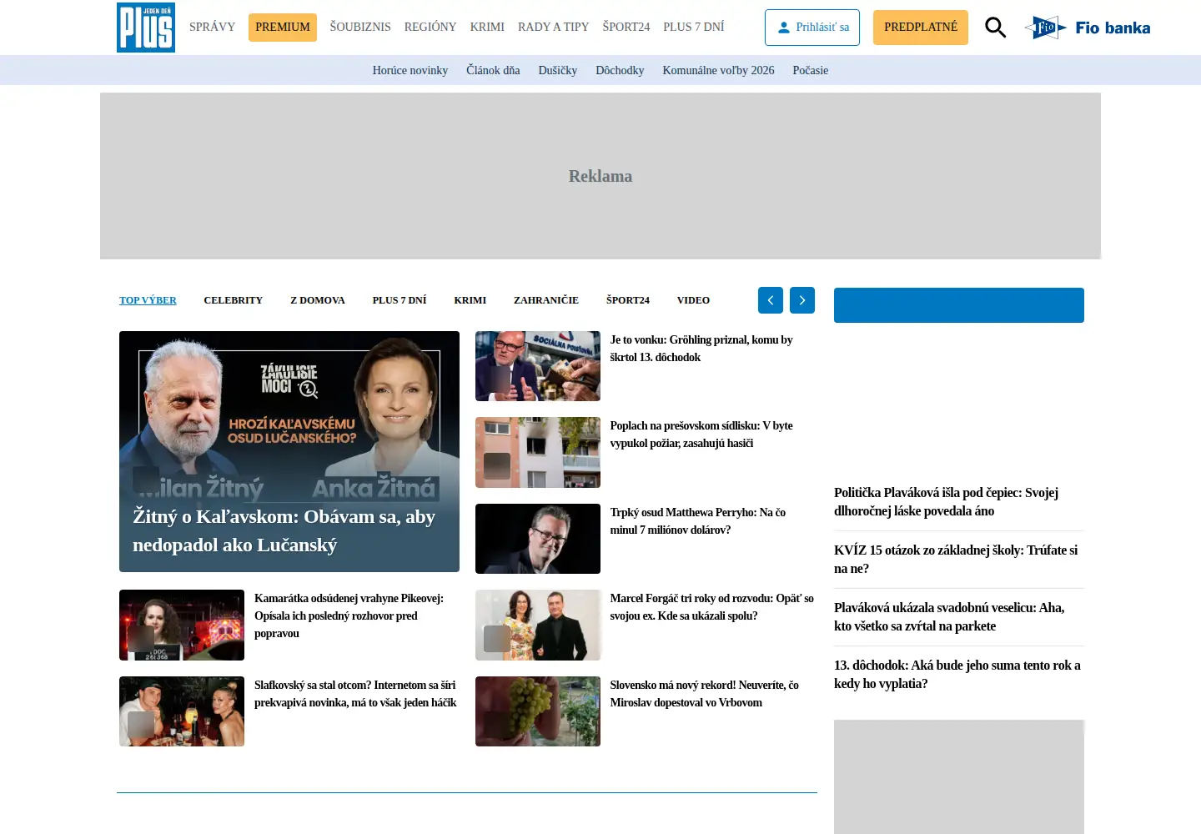Open the SPRÁVY menu item

(212, 27)
